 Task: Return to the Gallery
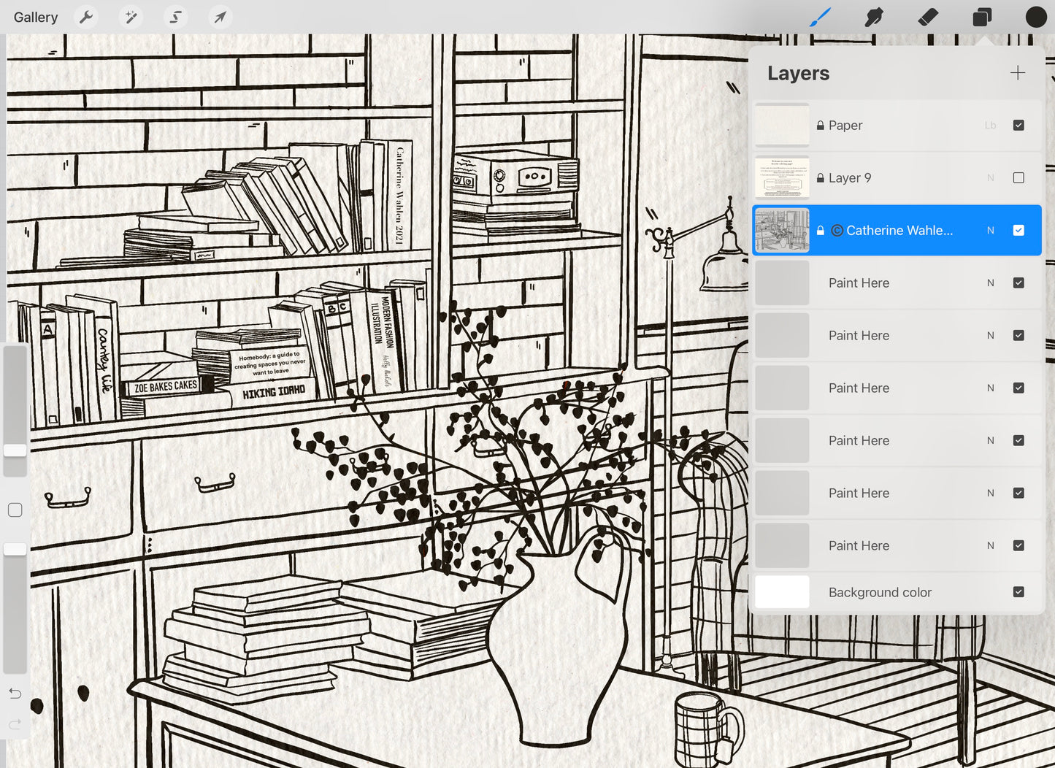click(36, 17)
